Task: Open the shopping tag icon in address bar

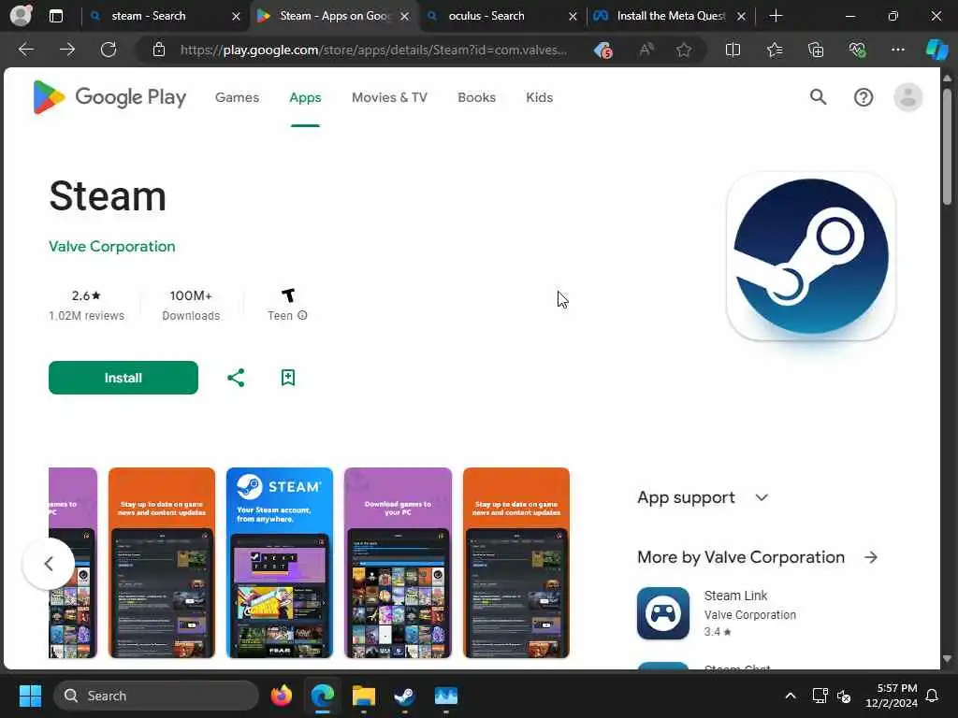Action: coord(603,50)
